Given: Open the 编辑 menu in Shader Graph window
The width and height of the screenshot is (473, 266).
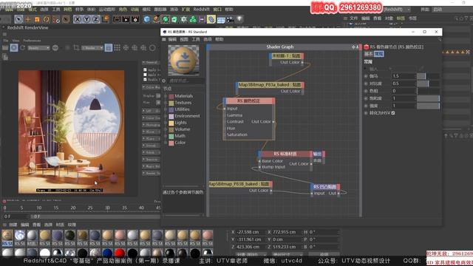Looking at the screenshot, I should 172,39.
